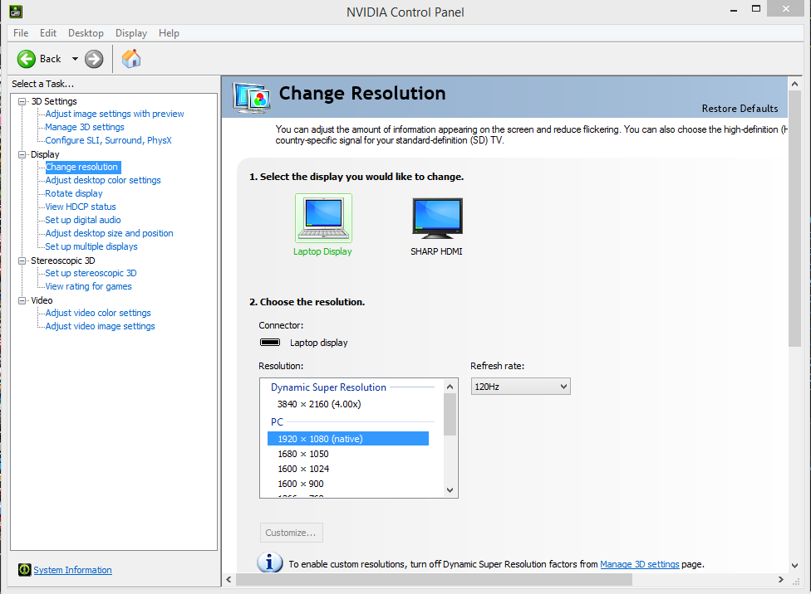811x594 pixels.
Task: Select the Laptop Display icon
Action: (x=323, y=218)
